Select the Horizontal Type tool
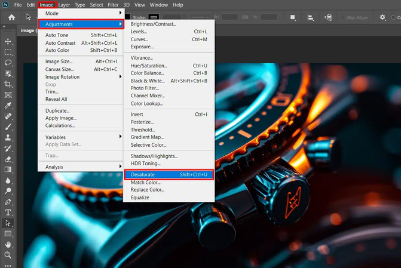 point(8,212)
